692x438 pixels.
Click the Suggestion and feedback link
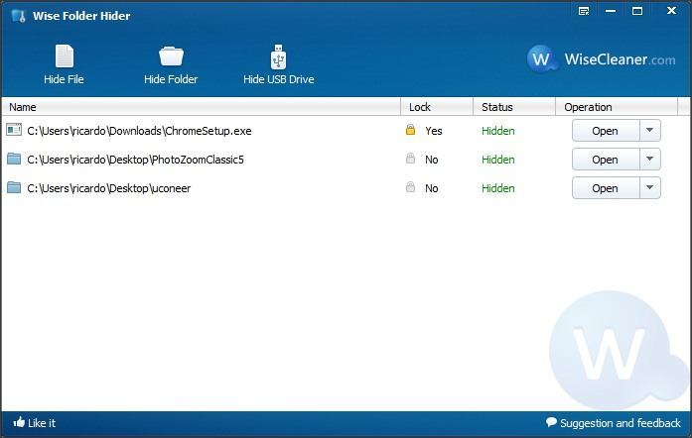click(614, 423)
